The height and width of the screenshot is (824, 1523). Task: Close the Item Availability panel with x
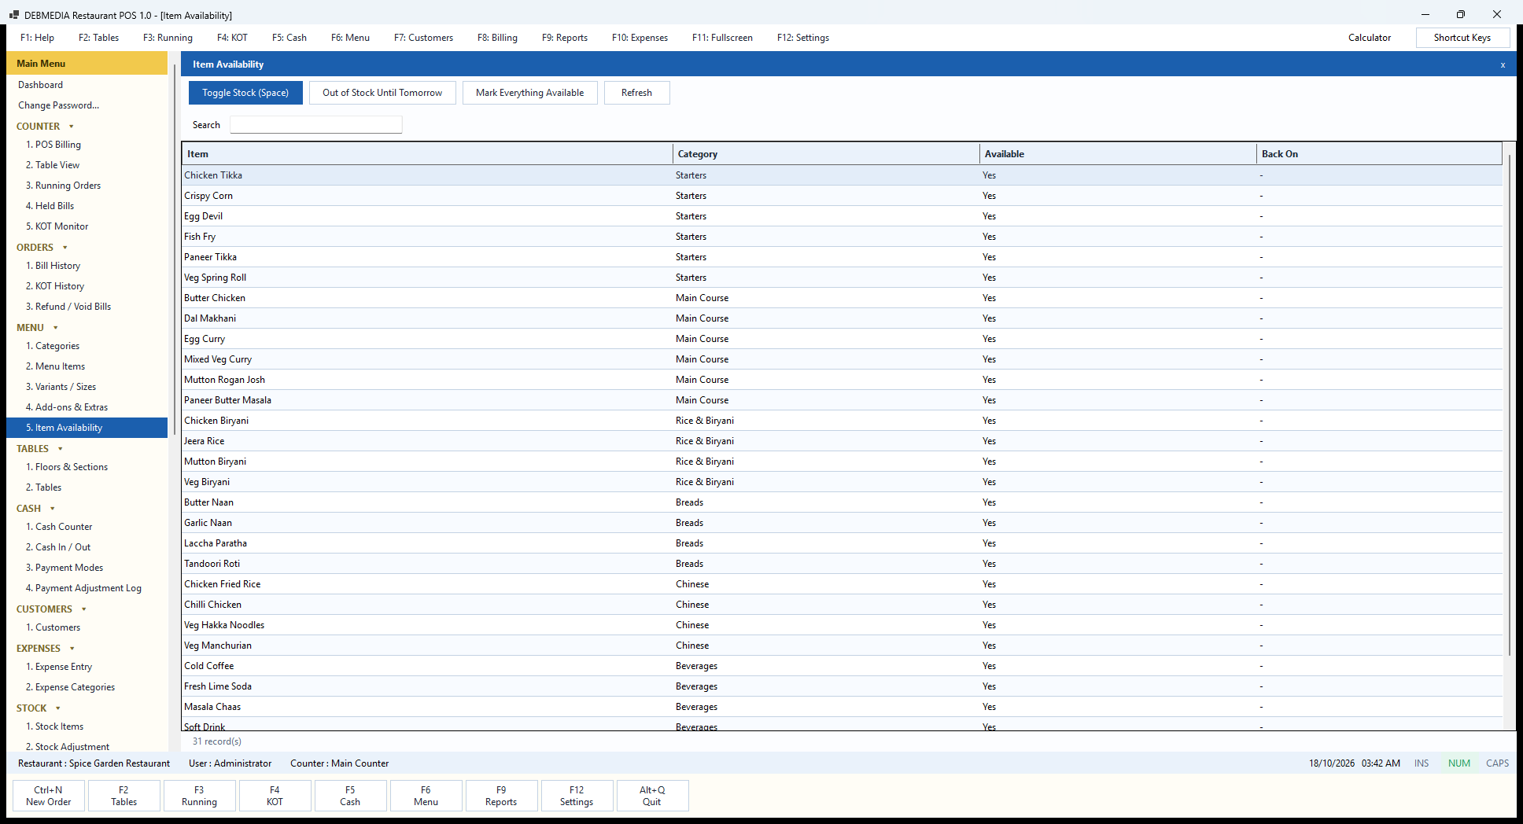[1503, 65]
